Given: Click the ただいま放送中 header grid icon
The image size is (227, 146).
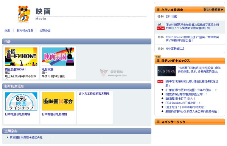Looking at the screenshot, I should pos(158,10).
